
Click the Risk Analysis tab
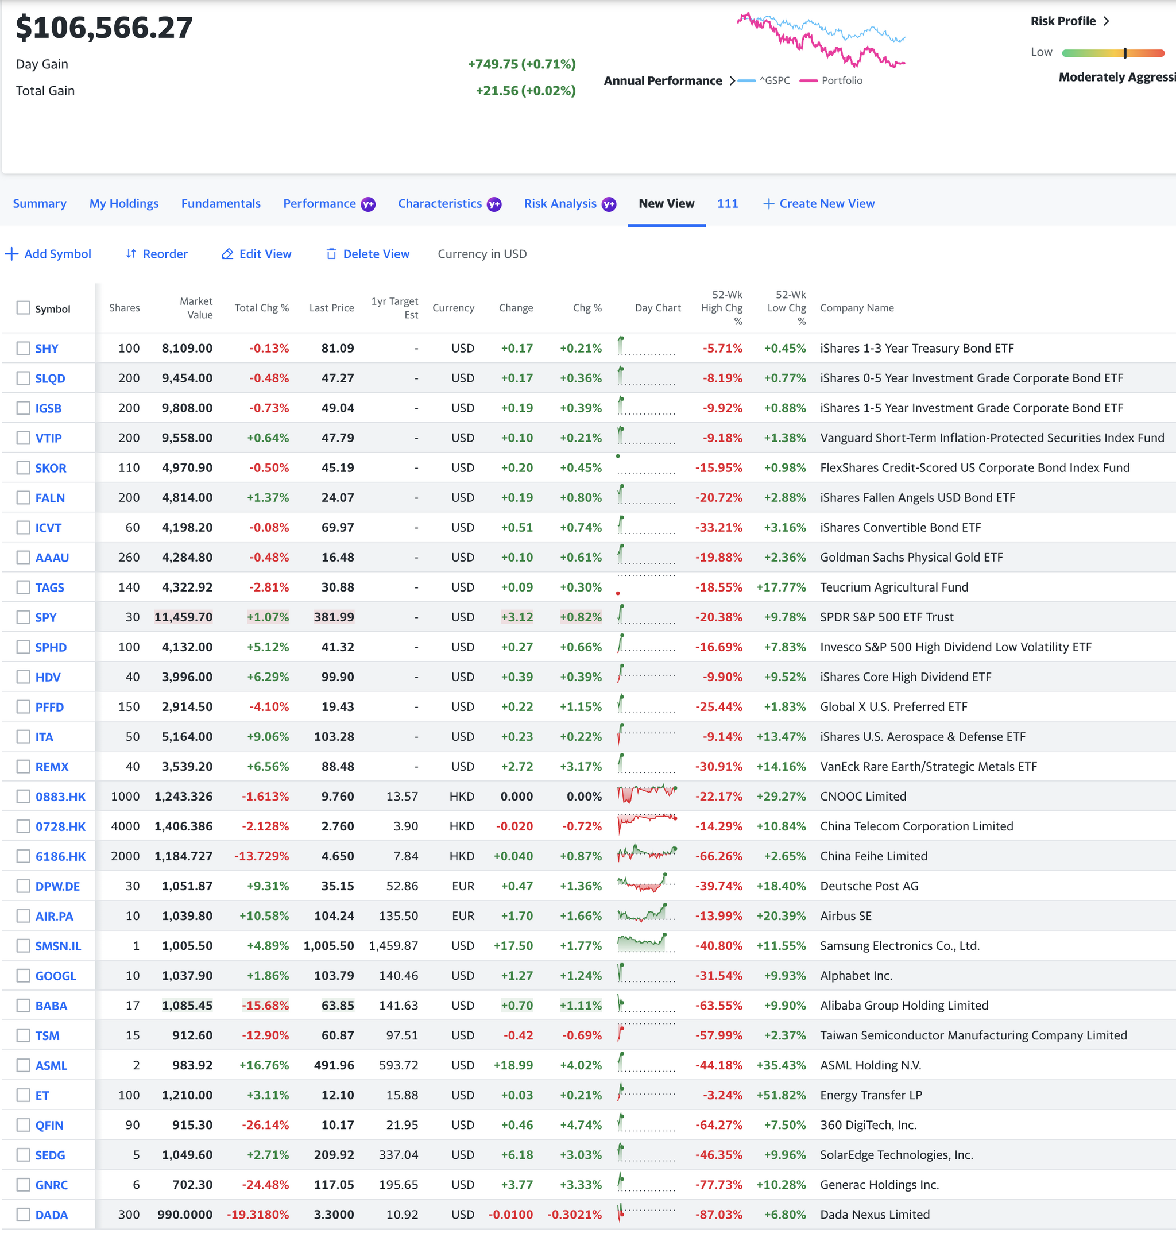click(x=560, y=204)
